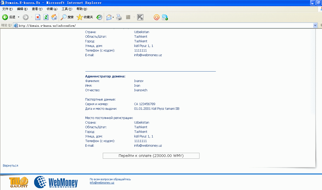Open History with the clock icon

(99, 17)
